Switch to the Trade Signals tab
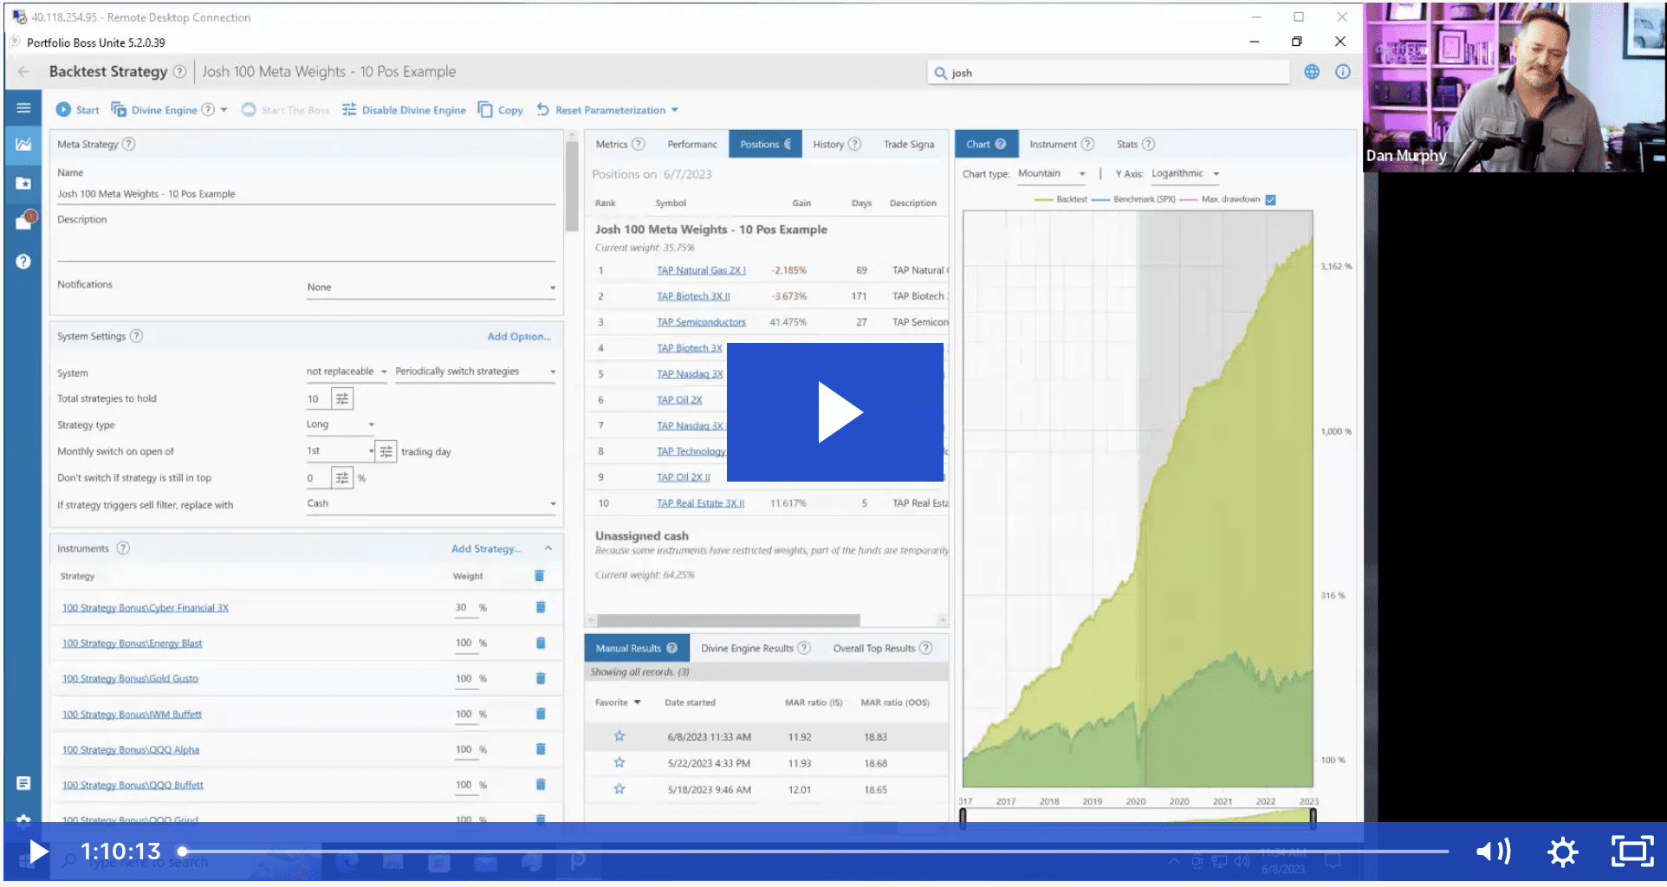 [x=909, y=144]
